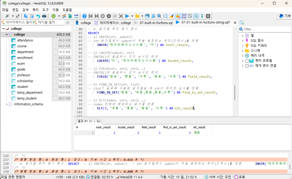Toggle binary 100/010 display icon

pos(184,16)
